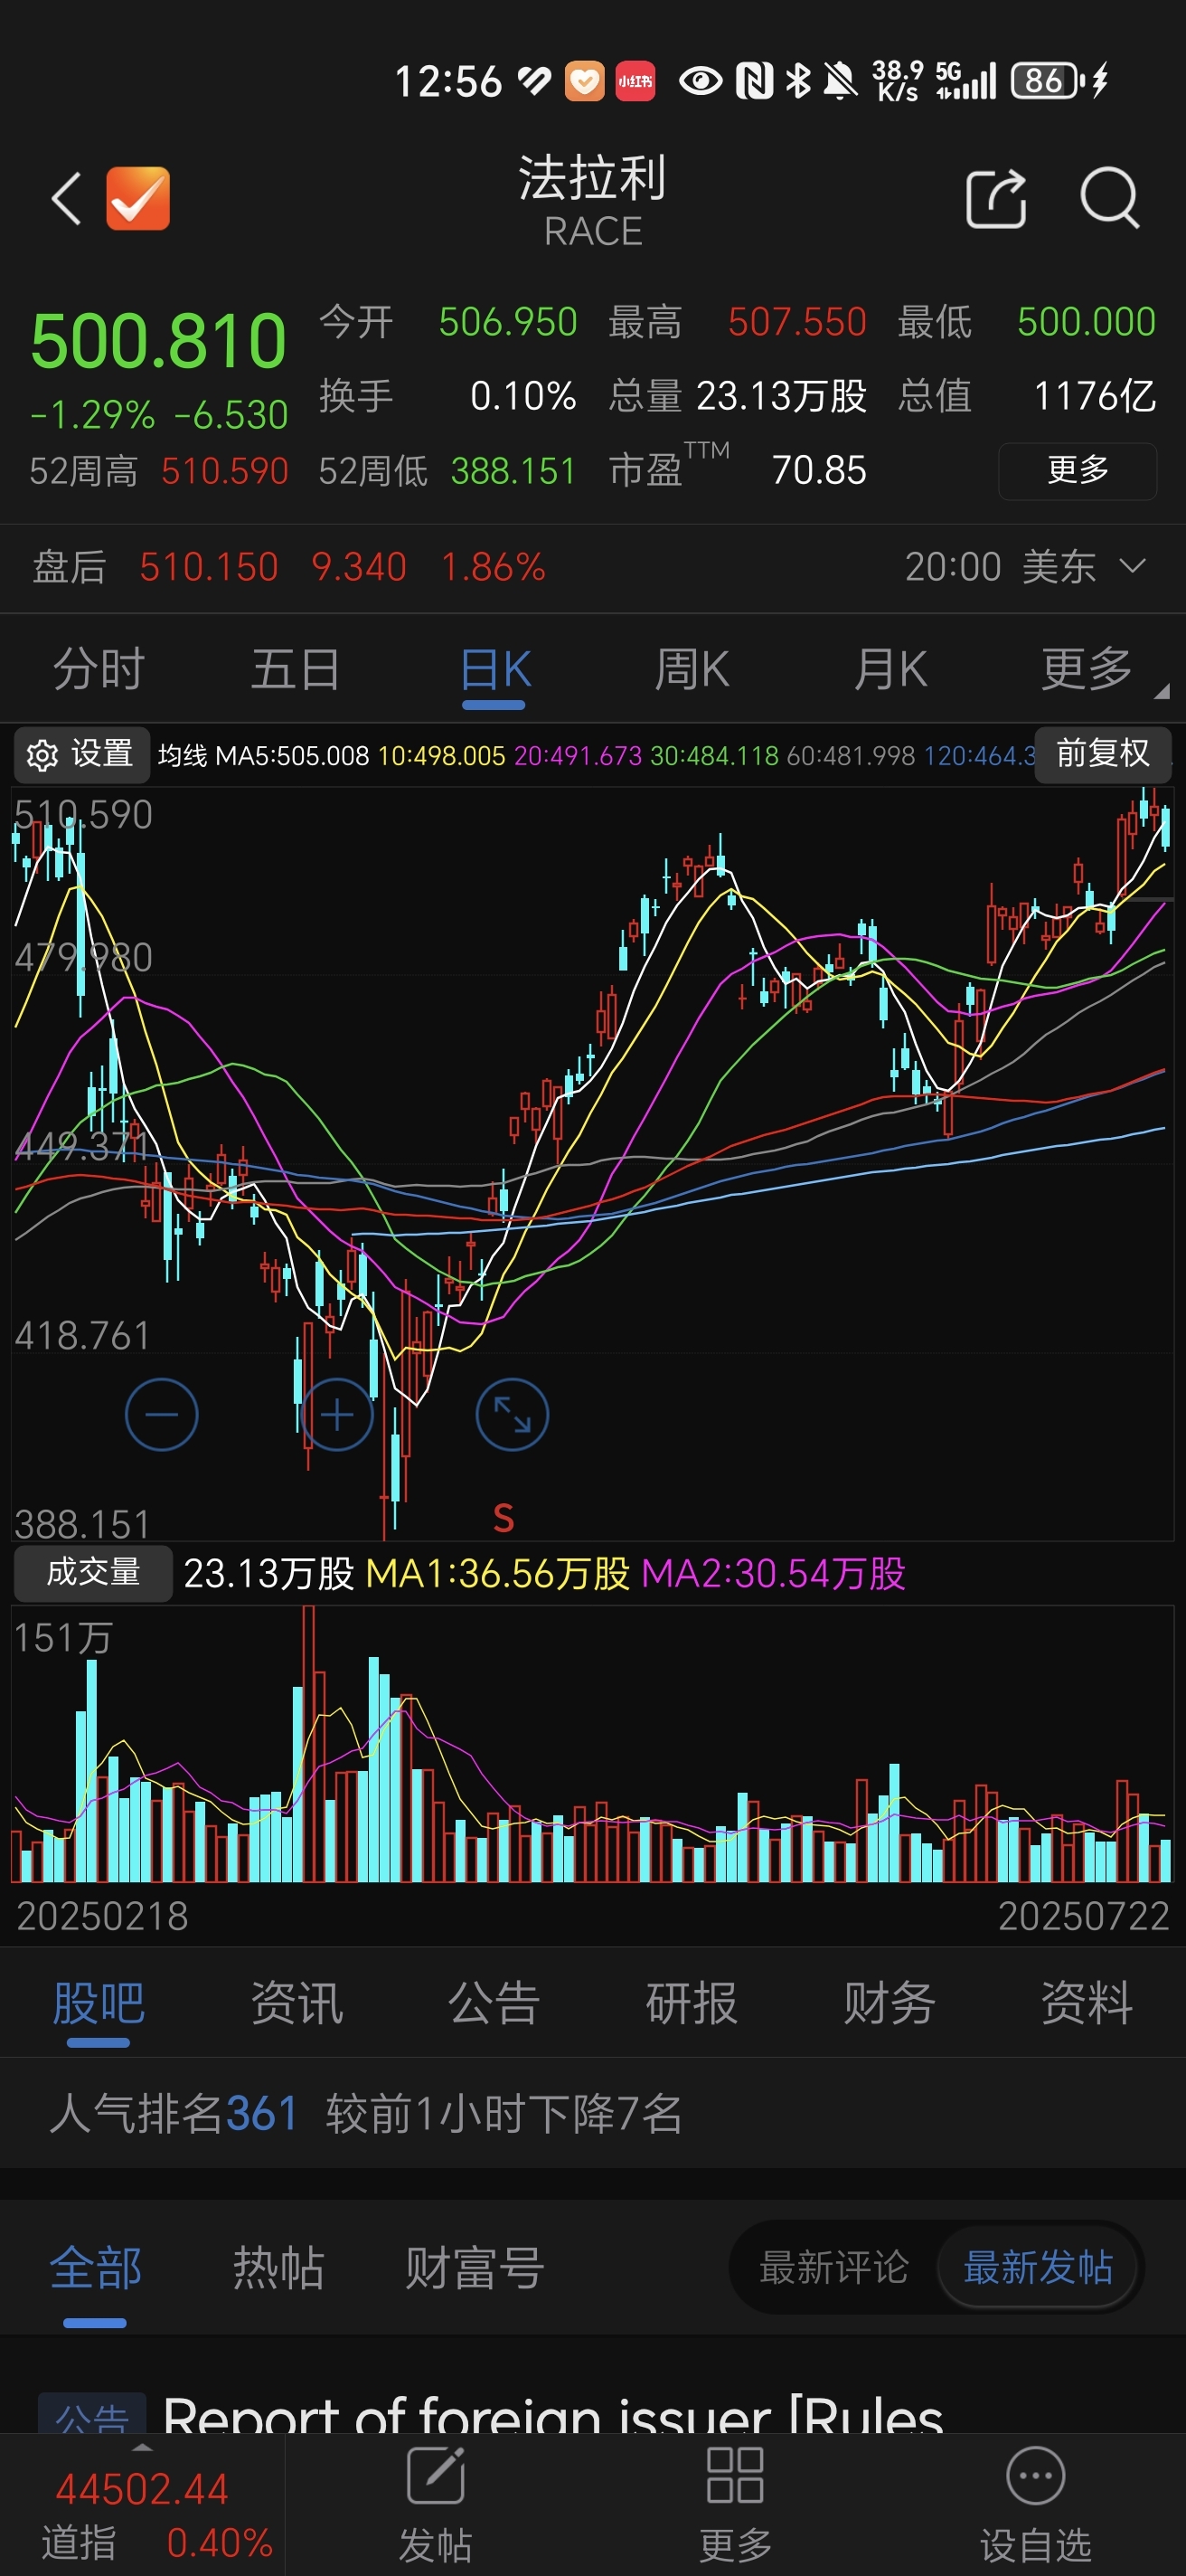Tap the minus zoom-out chart icon

click(161, 1414)
